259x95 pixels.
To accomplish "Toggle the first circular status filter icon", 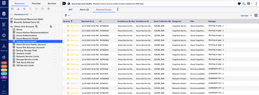I will (x=12, y=9).
